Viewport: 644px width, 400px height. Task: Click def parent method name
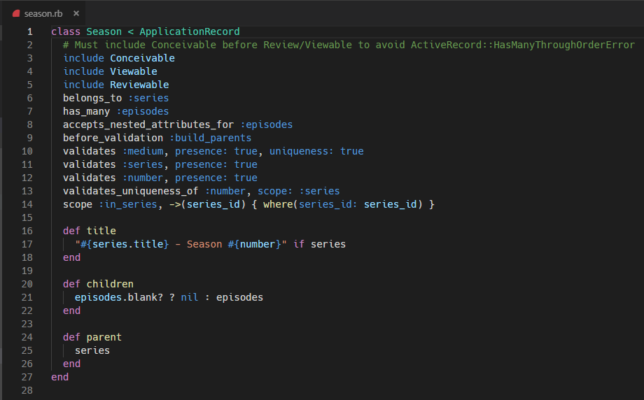tap(104, 337)
